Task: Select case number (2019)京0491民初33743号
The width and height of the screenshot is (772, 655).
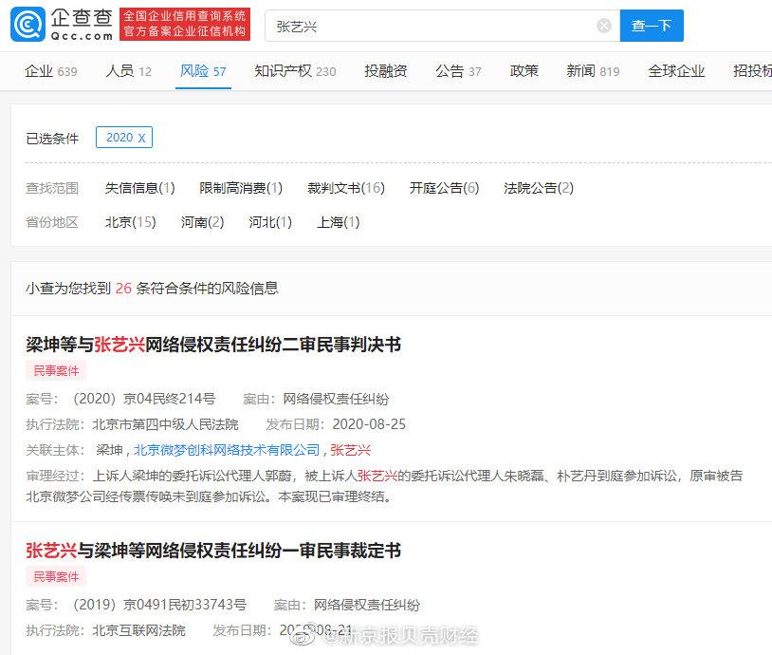Action: pyautogui.click(x=159, y=605)
